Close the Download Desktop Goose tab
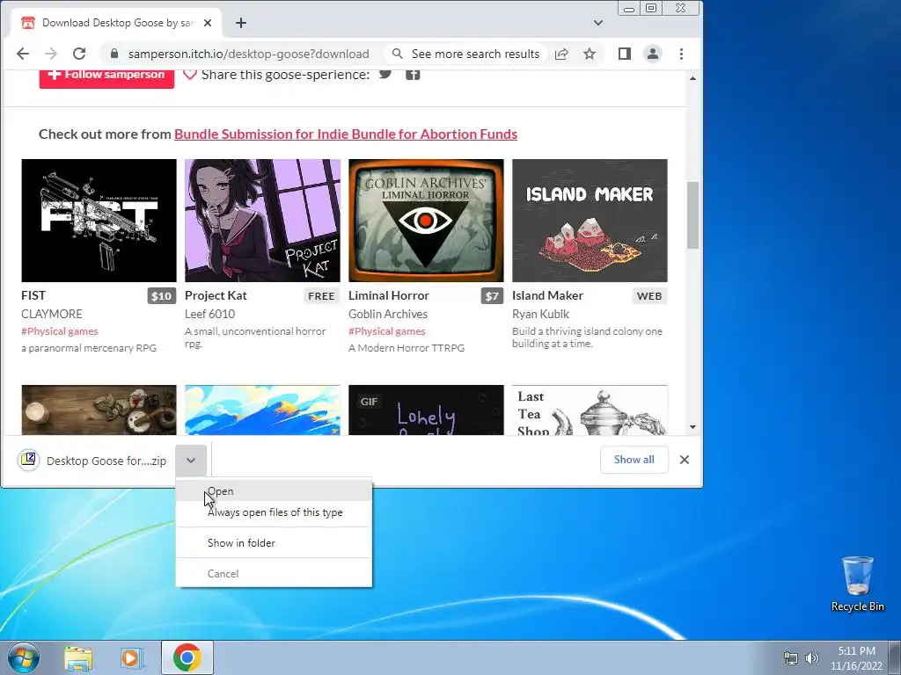 coord(208,23)
